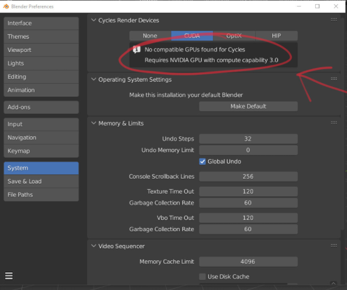Open the Animation preferences section

tap(41, 90)
